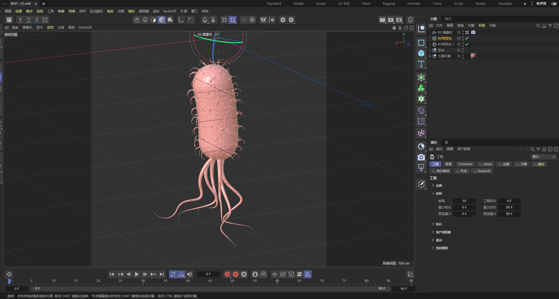Toggle the X axis lock
Screen dimensions: 559x299
pos(20,19)
